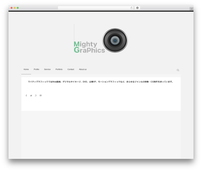Share via the Twitter bird icon
The image size is (202, 171).
pyautogui.click(x=31, y=95)
